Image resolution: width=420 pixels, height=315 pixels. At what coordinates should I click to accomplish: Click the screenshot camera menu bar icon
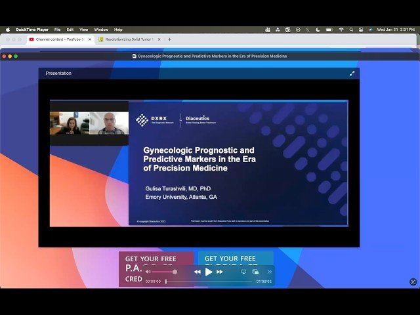[287, 30]
